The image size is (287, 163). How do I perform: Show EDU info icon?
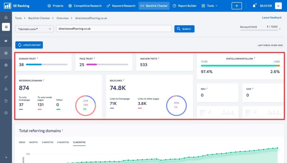tap(207, 88)
